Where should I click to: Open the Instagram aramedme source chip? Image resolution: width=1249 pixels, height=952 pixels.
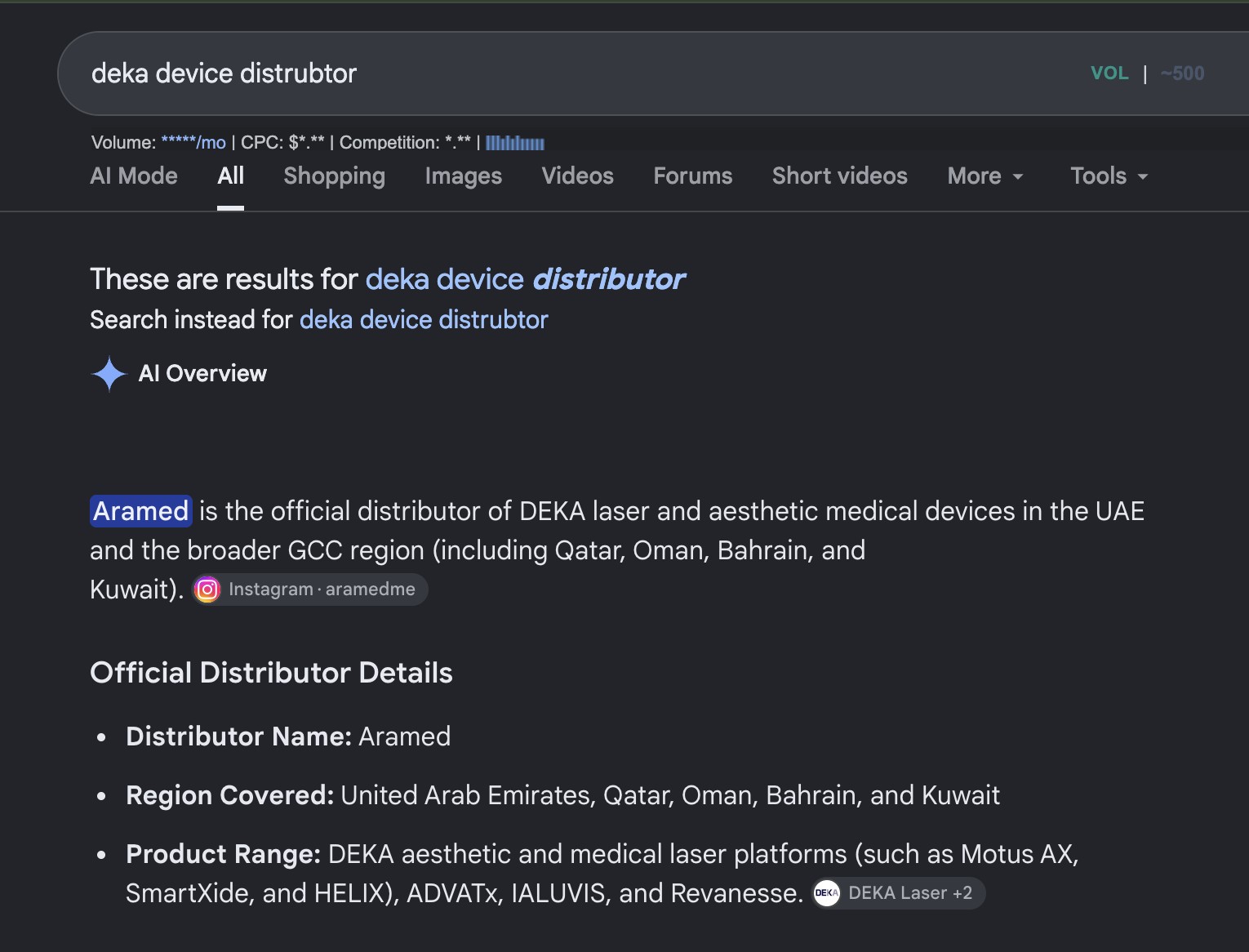(x=310, y=589)
